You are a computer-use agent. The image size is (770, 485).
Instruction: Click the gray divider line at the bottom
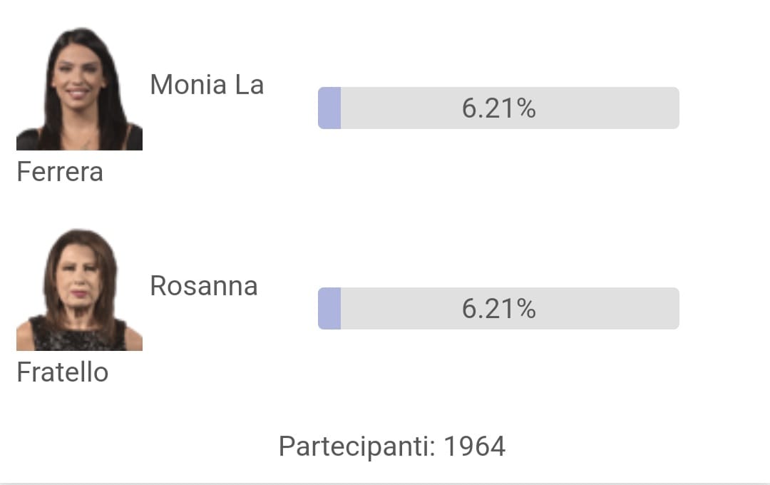tap(385, 484)
